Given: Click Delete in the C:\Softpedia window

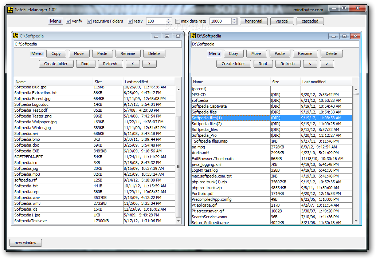Looking at the screenshot, I should (x=154, y=53).
